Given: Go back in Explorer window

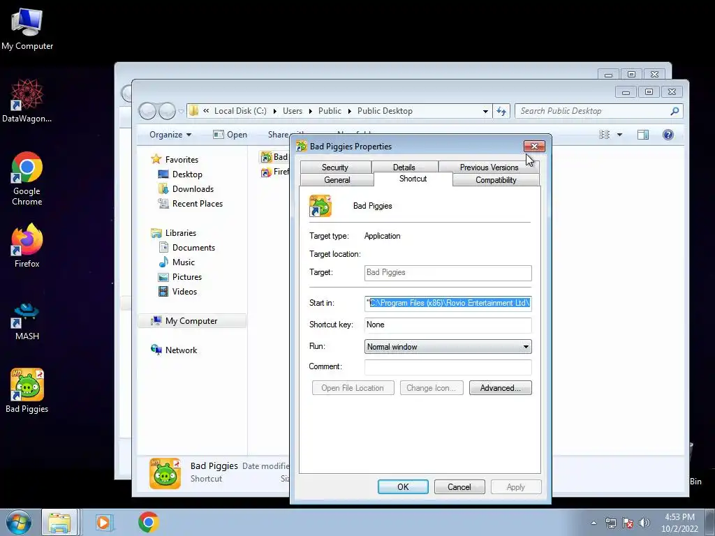Looking at the screenshot, I should (x=147, y=111).
